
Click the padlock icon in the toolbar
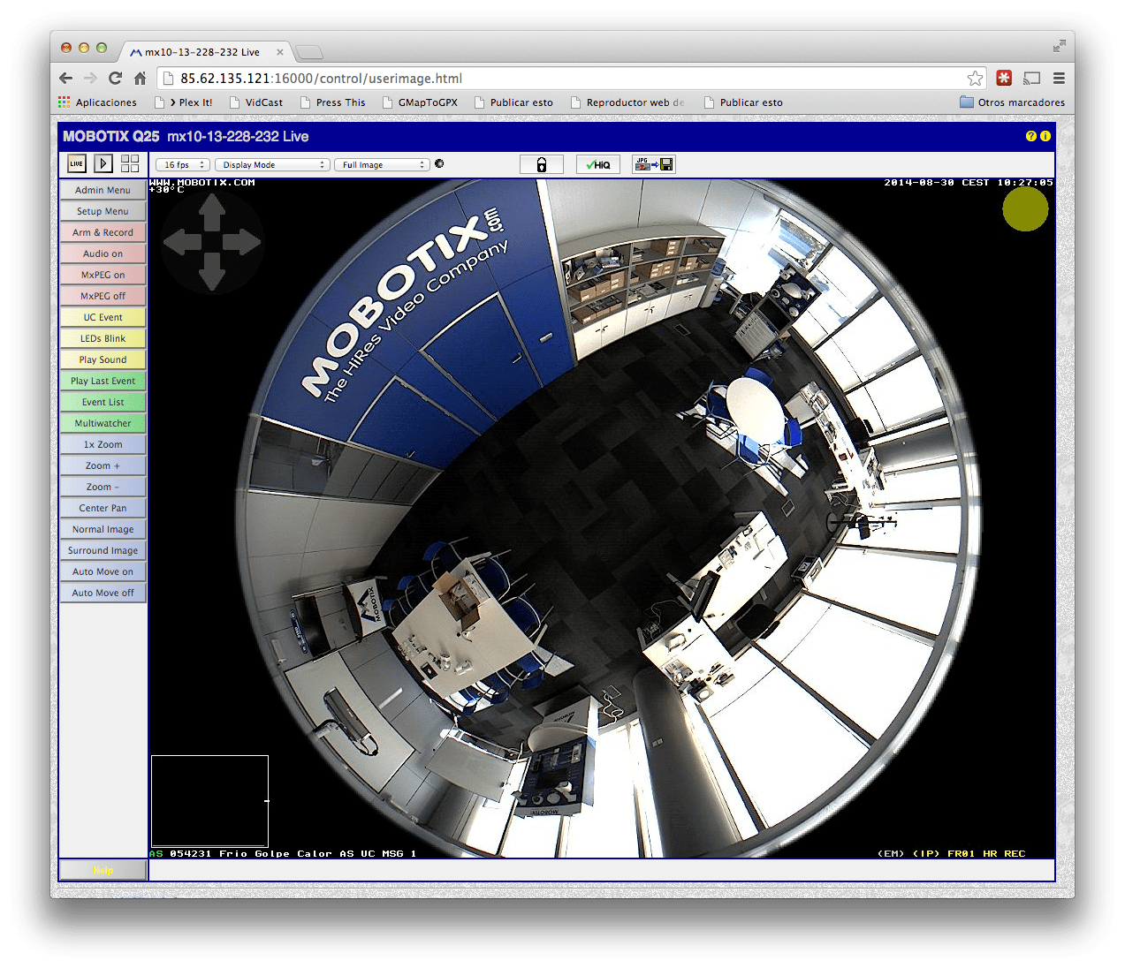pyautogui.click(x=541, y=164)
